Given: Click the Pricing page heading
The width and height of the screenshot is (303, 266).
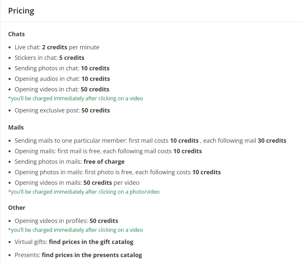Looking at the screenshot, I should 21,11.
